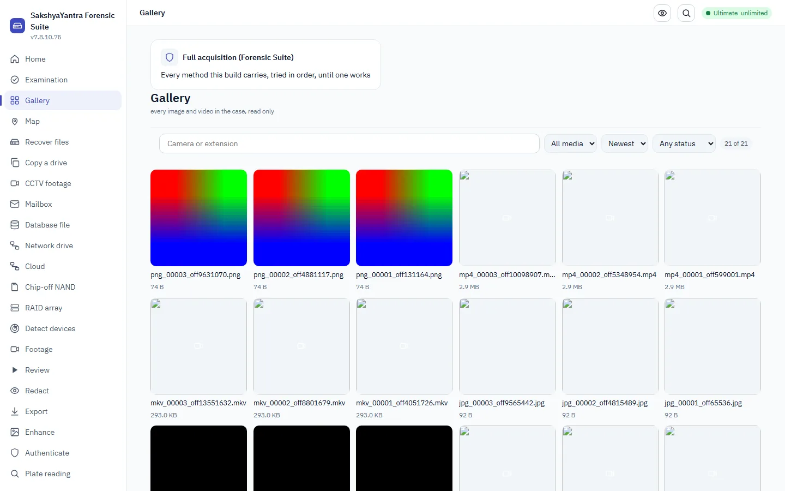The width and height of the screenshot is (785, 491).
Task: Click the Footage video icon
Action: pyautogui.click(x=15, y=349)
